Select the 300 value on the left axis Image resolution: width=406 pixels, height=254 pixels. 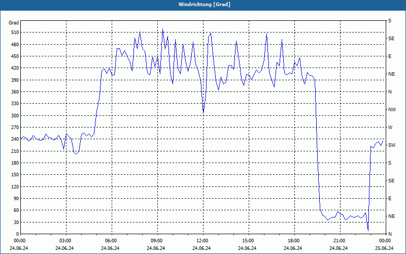pos(14,116)
